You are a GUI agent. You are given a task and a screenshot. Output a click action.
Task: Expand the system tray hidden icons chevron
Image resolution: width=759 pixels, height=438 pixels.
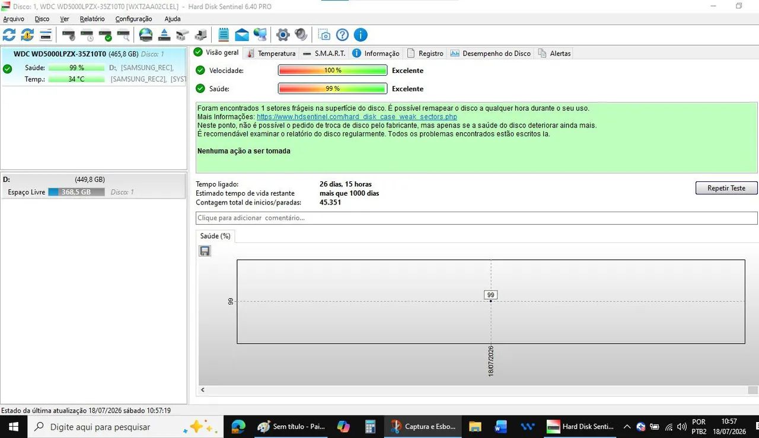point(627,427)
